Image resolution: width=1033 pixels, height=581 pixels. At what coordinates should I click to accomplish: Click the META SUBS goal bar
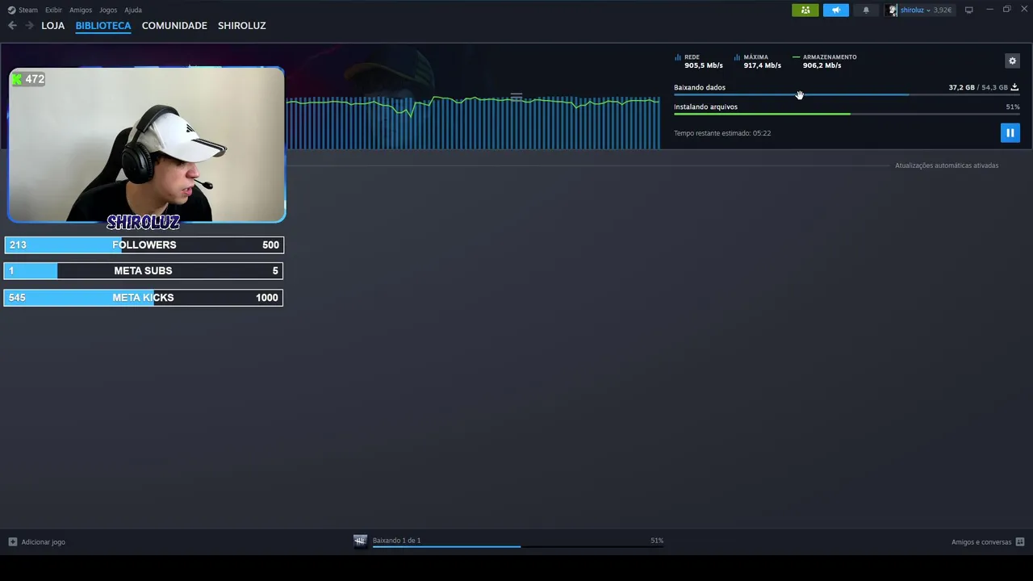coord(144,270)
